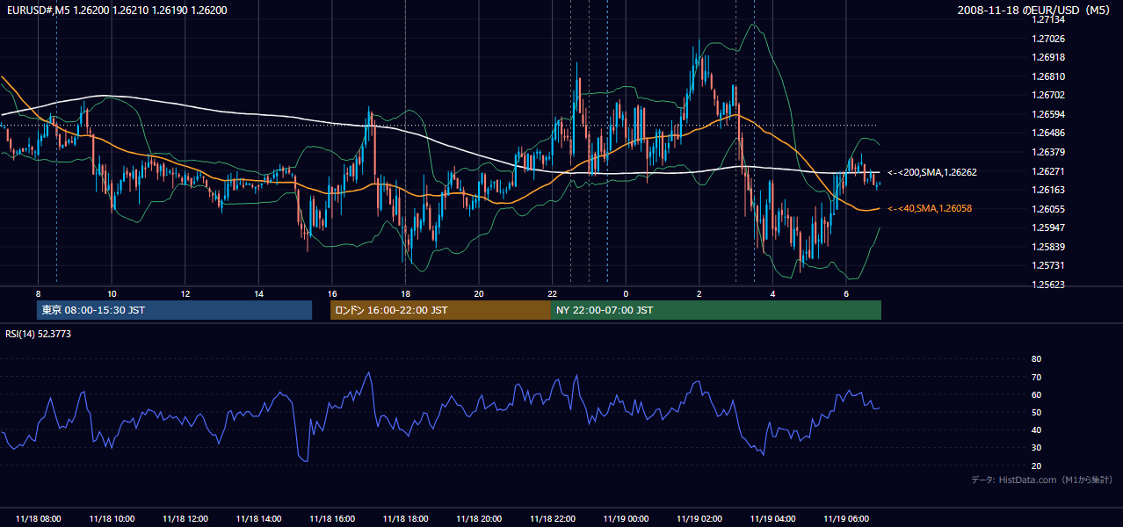
Task: Click price axis value 1.25623
Action: (x=1047, y=285)
